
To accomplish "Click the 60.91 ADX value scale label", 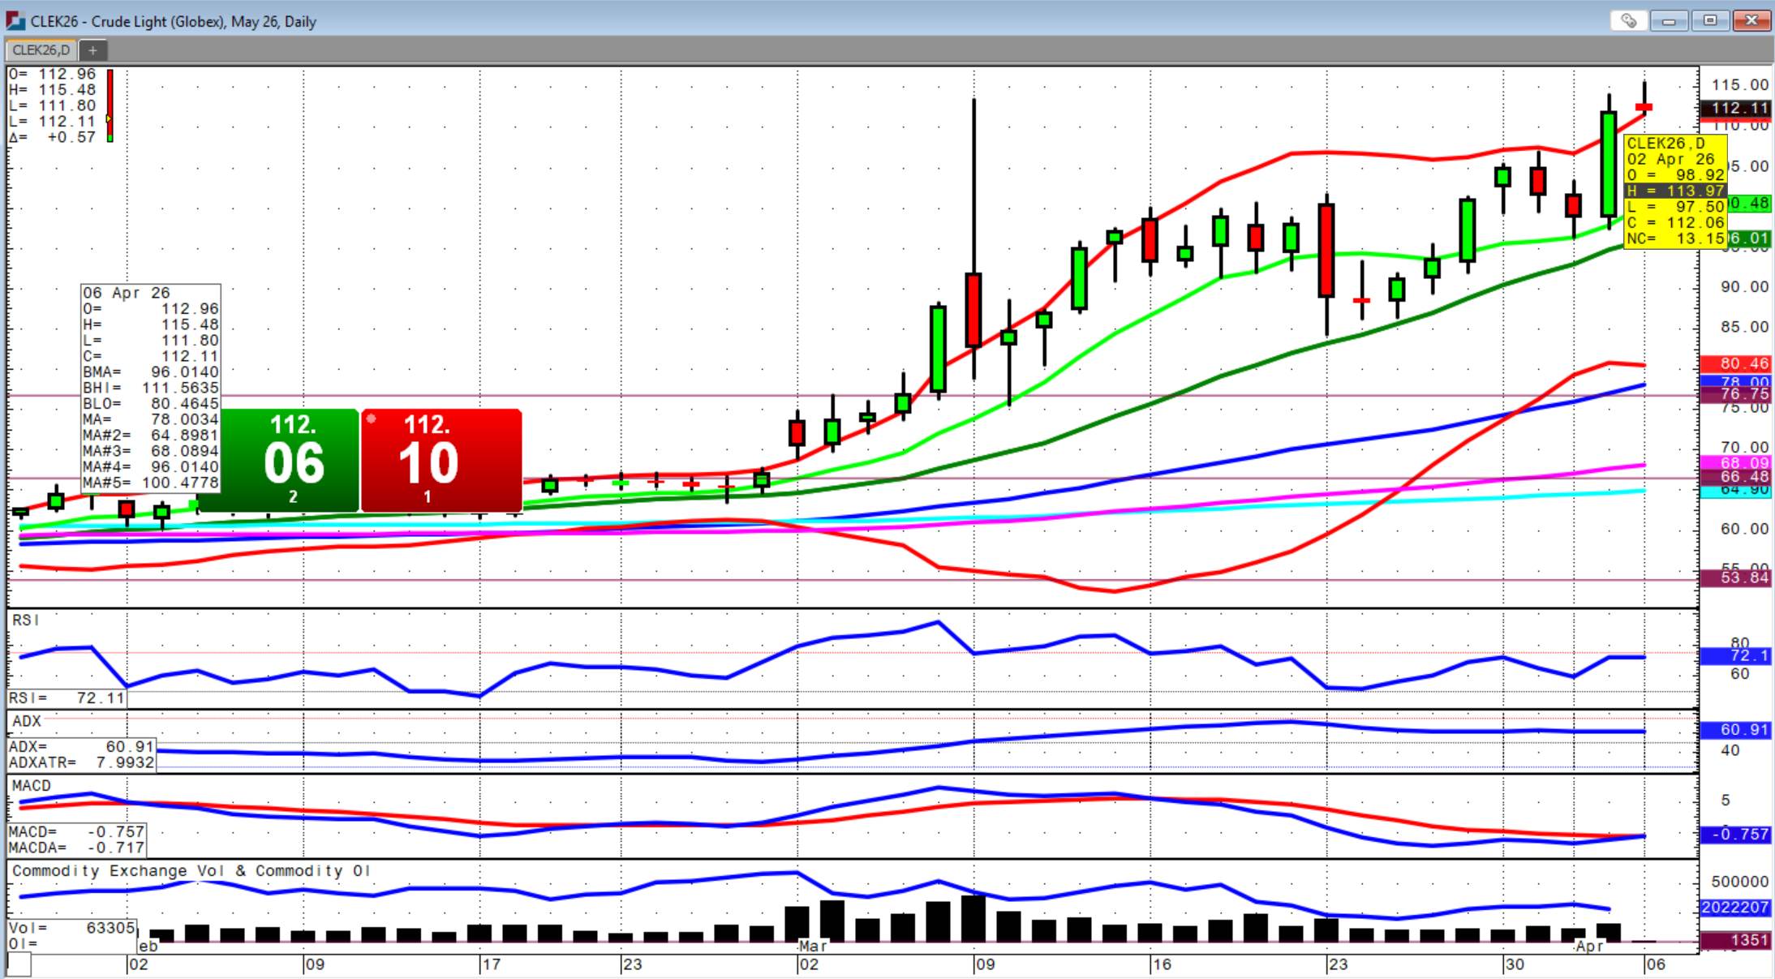I will point(1734,730).
